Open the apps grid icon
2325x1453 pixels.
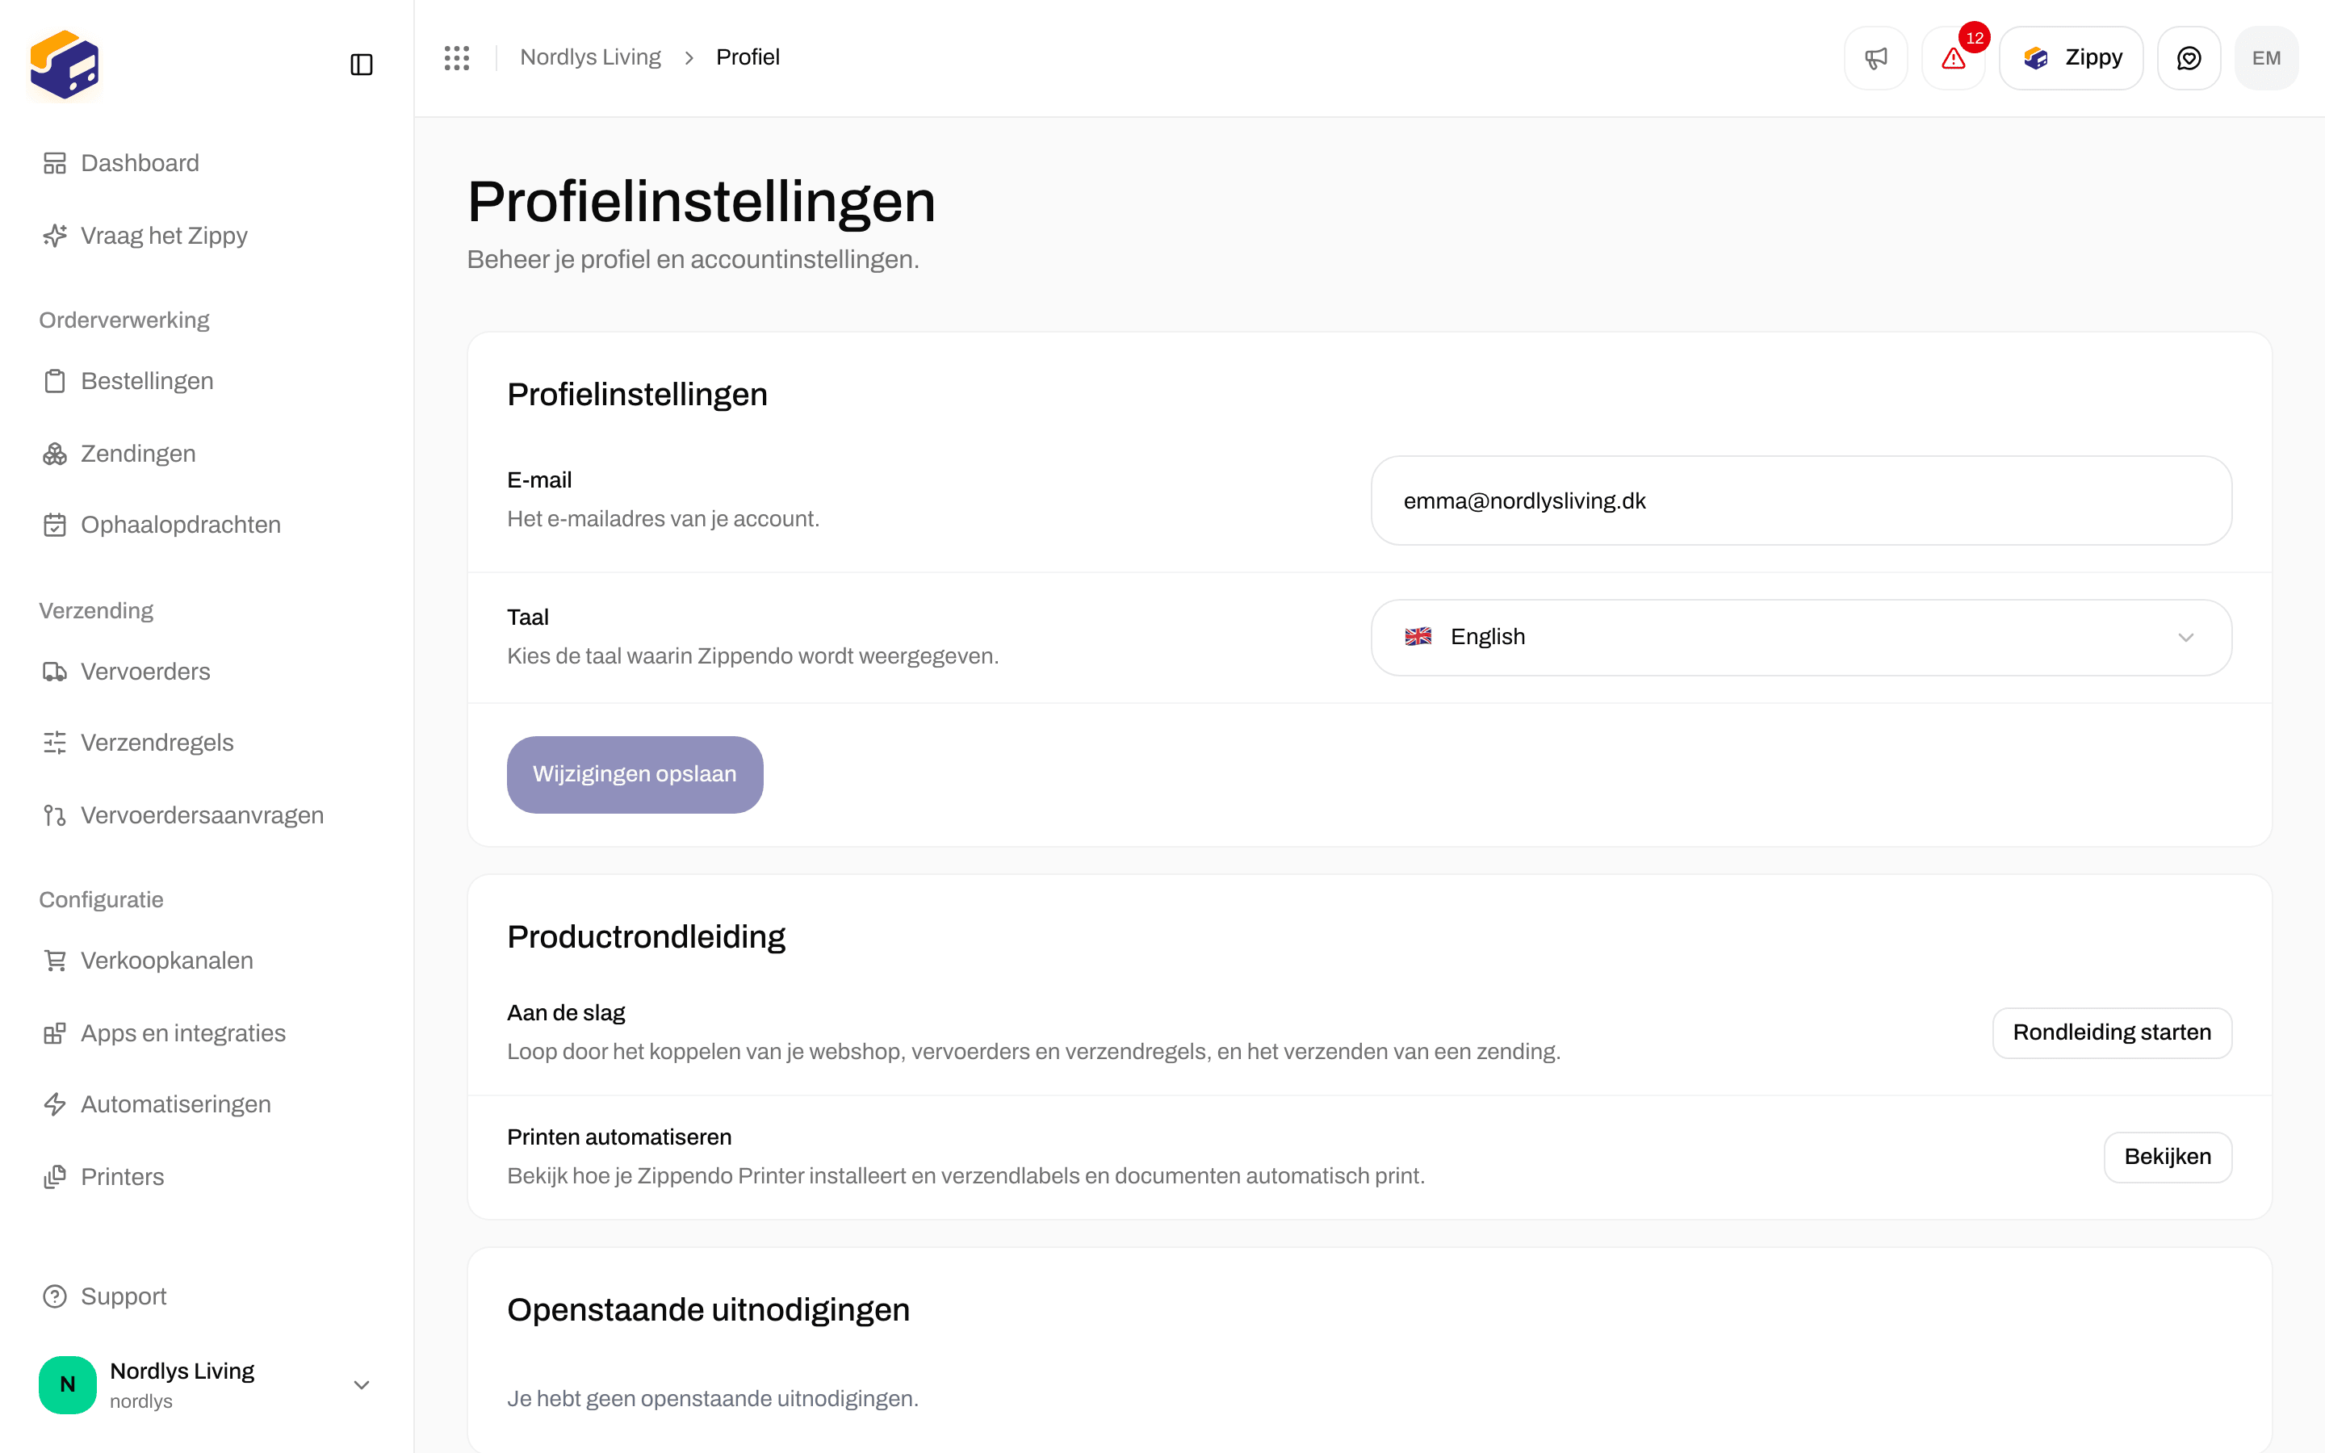pos(456,57)
